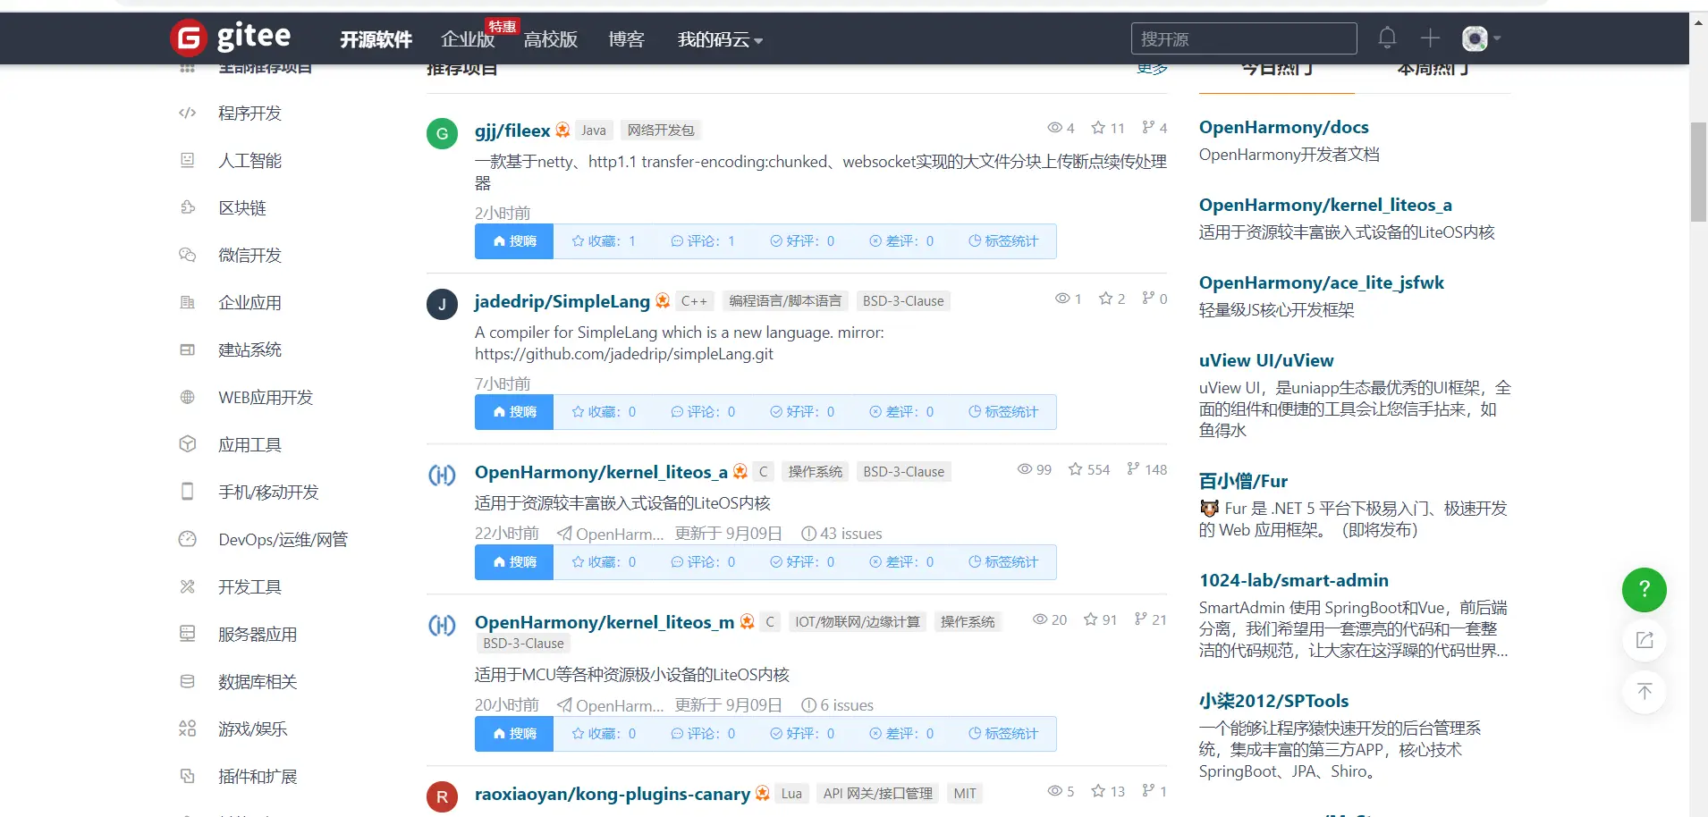This screenshot has height=817, width=1708.
Task: Select the WEB应用开发 globe icon
Action: [x=187, y=397]
